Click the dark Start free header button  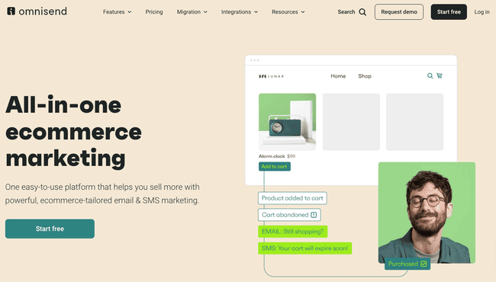point(449,12)
